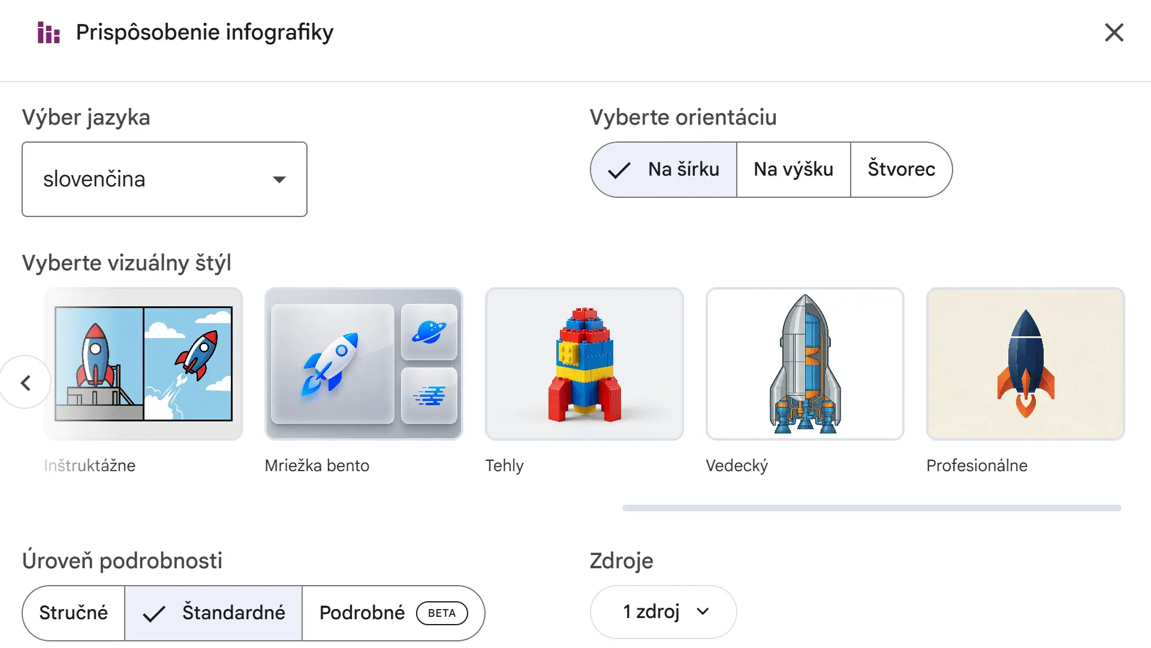Screen dimensions: 1151x648
Task: Pick the Podrobné beta detail option
Action: coord(393,613)
